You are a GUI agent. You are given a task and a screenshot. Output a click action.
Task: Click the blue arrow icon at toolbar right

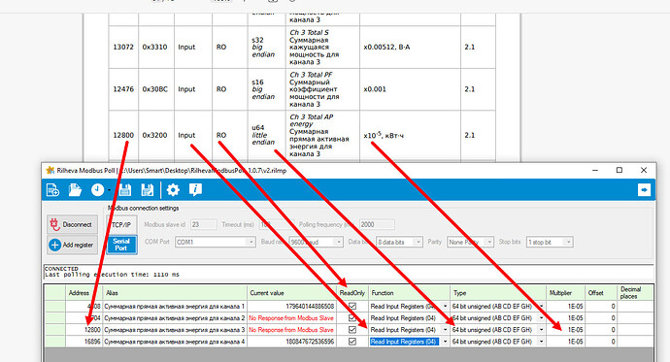[x=644, y=190]
